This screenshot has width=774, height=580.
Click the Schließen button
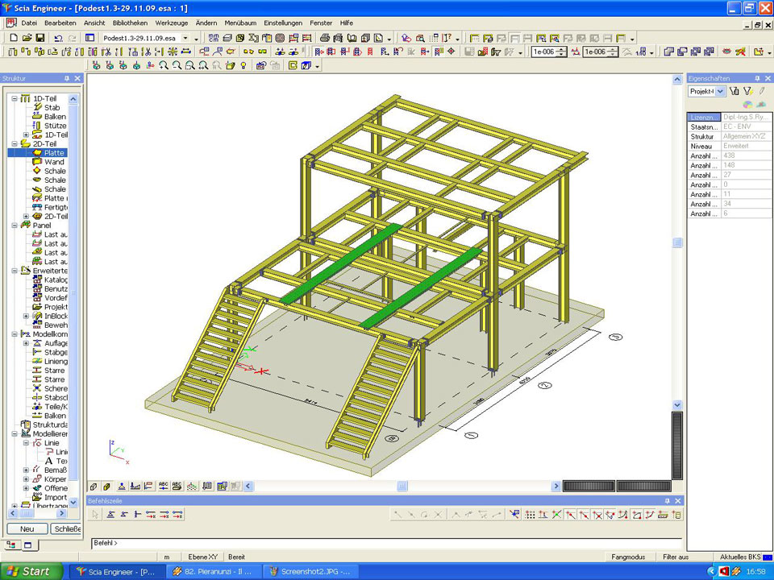pyautogui.click(x=66, y=529)
